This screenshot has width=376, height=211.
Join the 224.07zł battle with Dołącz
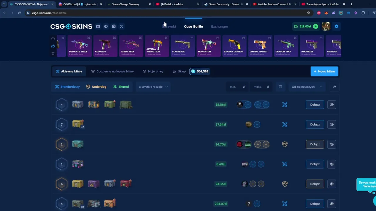coord(315,204)
